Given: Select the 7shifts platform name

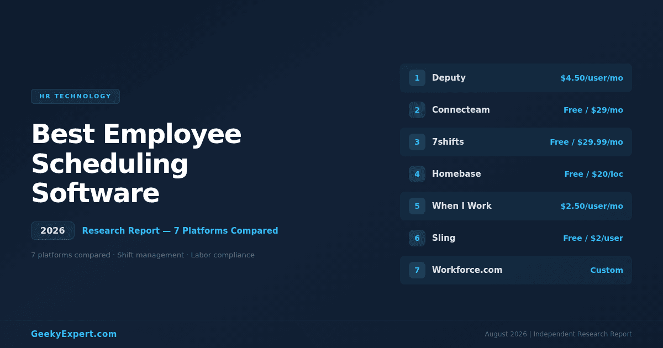Looking at the screenshot, I should pyautogui.click(x=448, y=142).
